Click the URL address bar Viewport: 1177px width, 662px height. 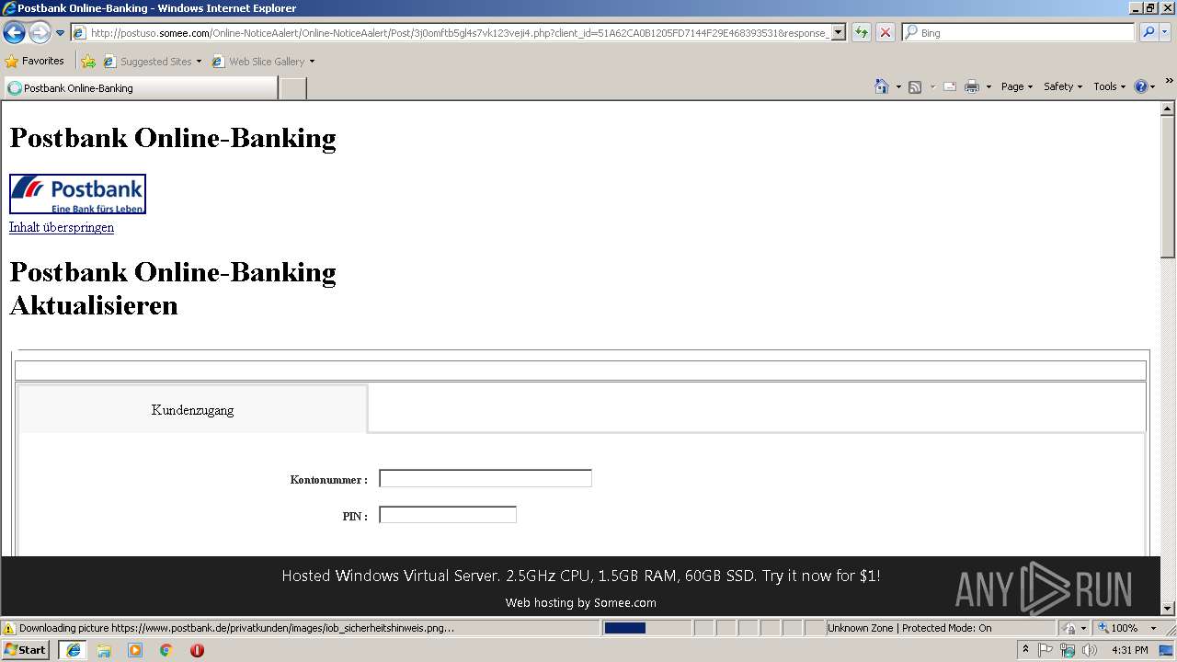coord(451,33)
